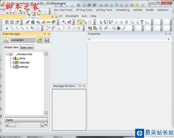Click the dotted grid icon in second toolbar row
This screenshot has height=138, width=174.
point(38,28)
